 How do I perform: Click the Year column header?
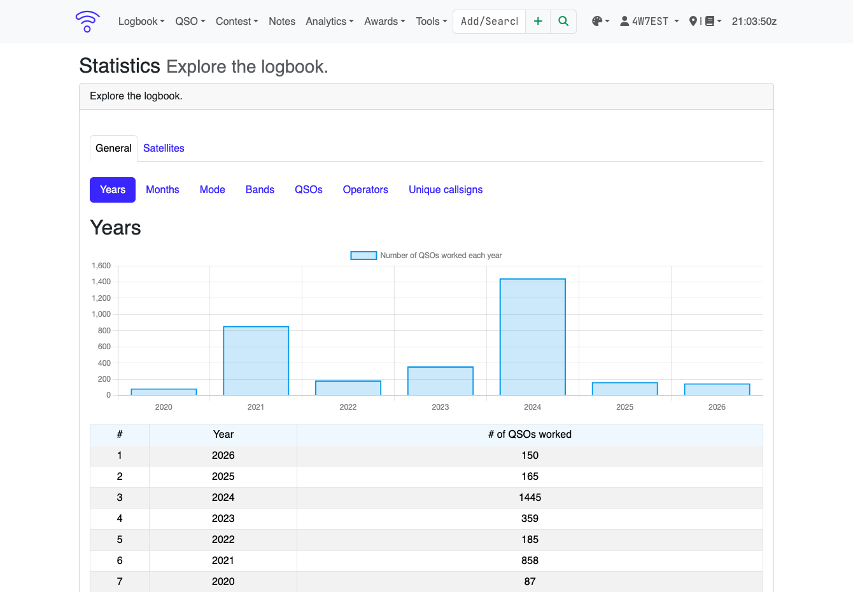pos(223,435)
